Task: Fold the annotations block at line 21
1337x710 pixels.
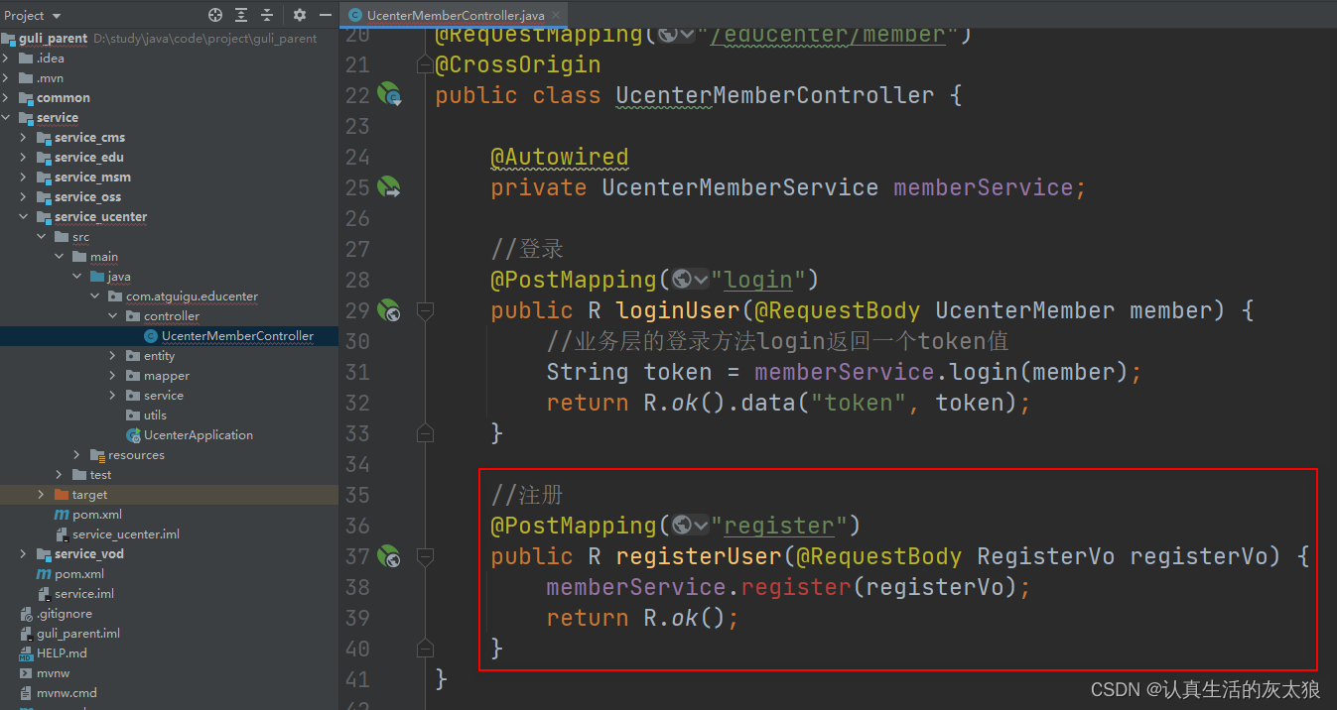Action: click(x=425, y=64)
